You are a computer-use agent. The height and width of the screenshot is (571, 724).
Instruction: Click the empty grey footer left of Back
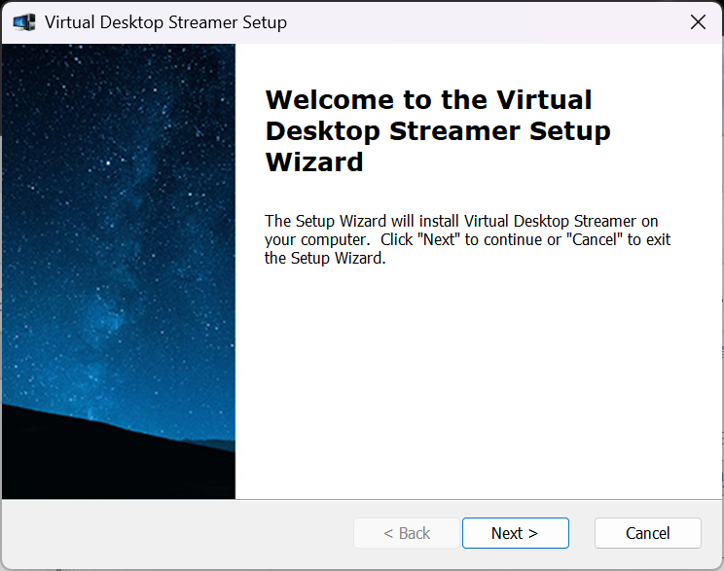(x=175, y=533)
